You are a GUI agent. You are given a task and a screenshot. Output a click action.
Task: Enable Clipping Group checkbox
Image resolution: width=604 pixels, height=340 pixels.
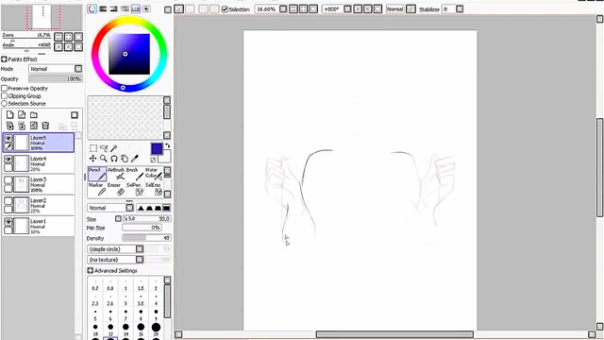pyautogui.click(x=5, y=96)
